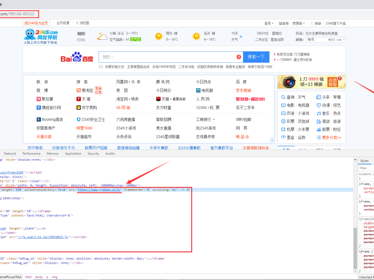Screen dimensions: 374x280
Task: Click the 电影 film icon in the sidebar
Action: point(283,105)
